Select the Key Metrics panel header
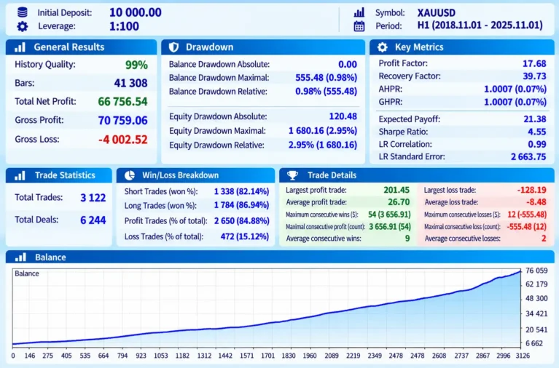The image size is (559, 368). click(x=462, y=47)
